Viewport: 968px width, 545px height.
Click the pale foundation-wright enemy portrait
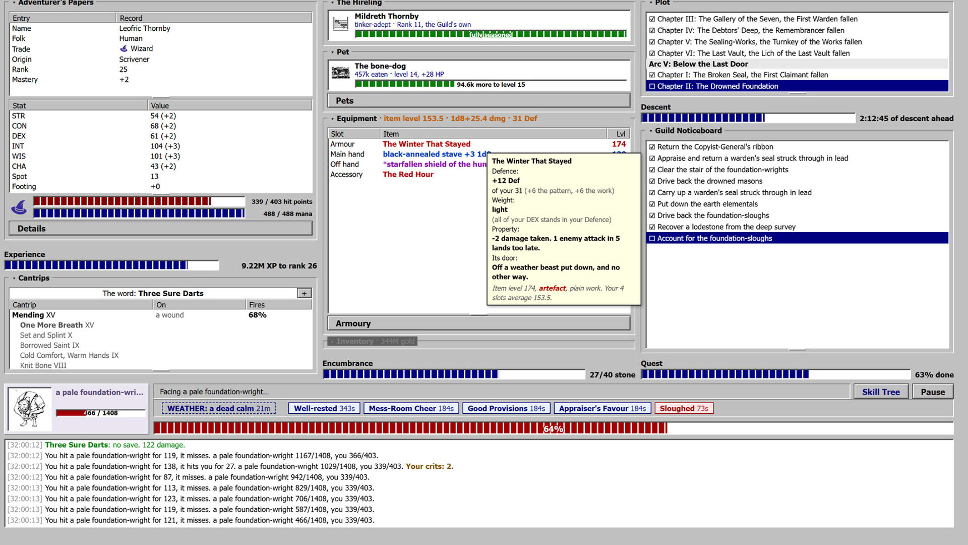[30, 409]
